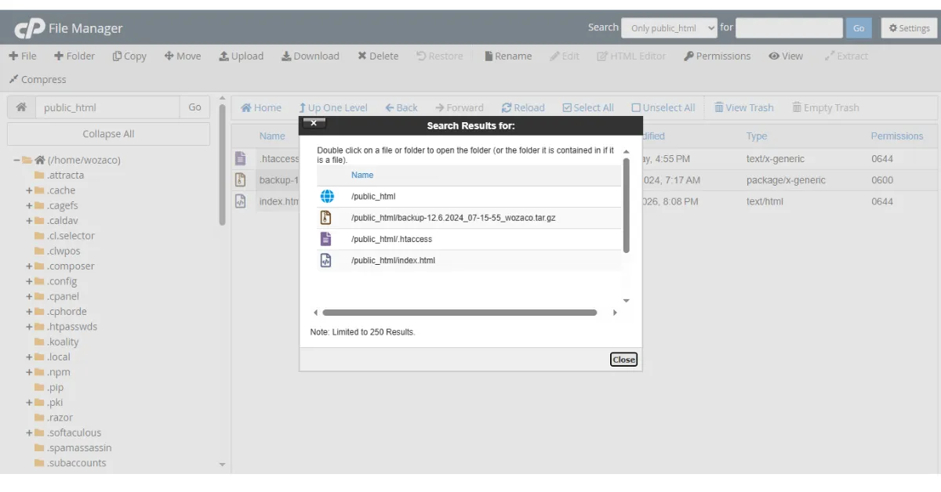The width and height of the screenshot is (941, 492).
Task: Click the Compress toolbar button
Action: pos(38,79)
